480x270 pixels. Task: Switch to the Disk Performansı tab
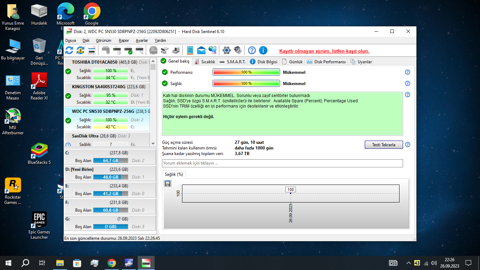326,62
